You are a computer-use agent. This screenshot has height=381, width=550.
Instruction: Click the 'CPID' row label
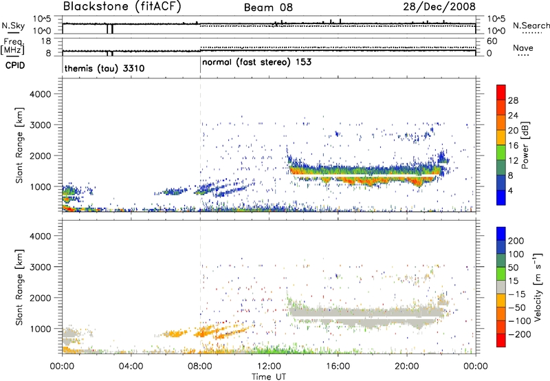(15, 65)
